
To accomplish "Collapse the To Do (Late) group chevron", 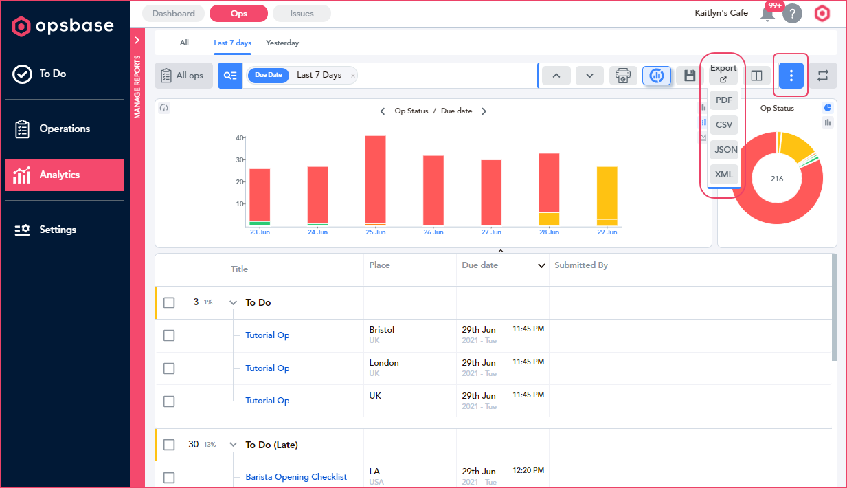I will point(233,445).
